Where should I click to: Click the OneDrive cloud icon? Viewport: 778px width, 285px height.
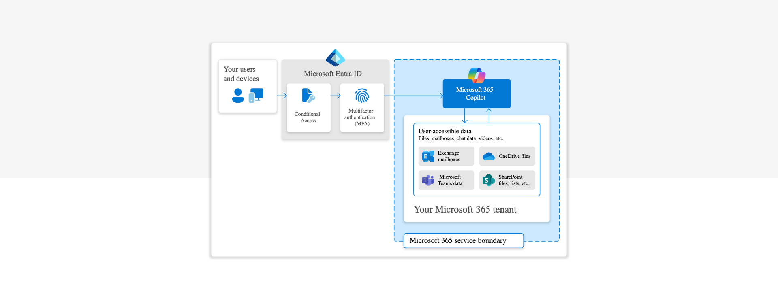click(489, 156)
